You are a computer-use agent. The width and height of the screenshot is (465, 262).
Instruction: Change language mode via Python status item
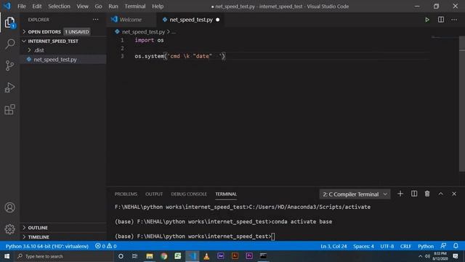(426, 246)
